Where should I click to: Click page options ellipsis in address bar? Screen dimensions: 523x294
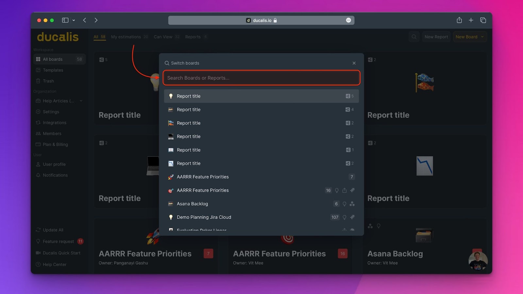coord(348,20)
